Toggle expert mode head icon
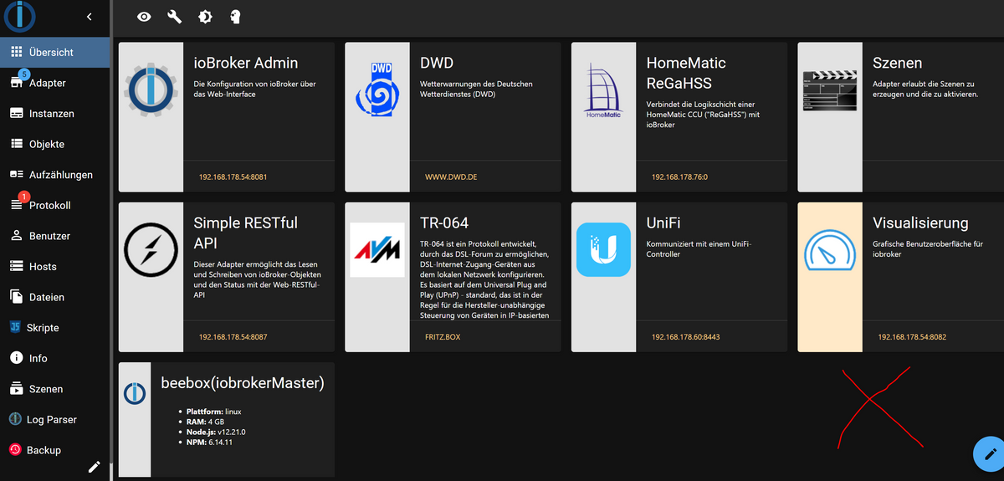The image size is (1004, 481). click(x=235, y=17)
